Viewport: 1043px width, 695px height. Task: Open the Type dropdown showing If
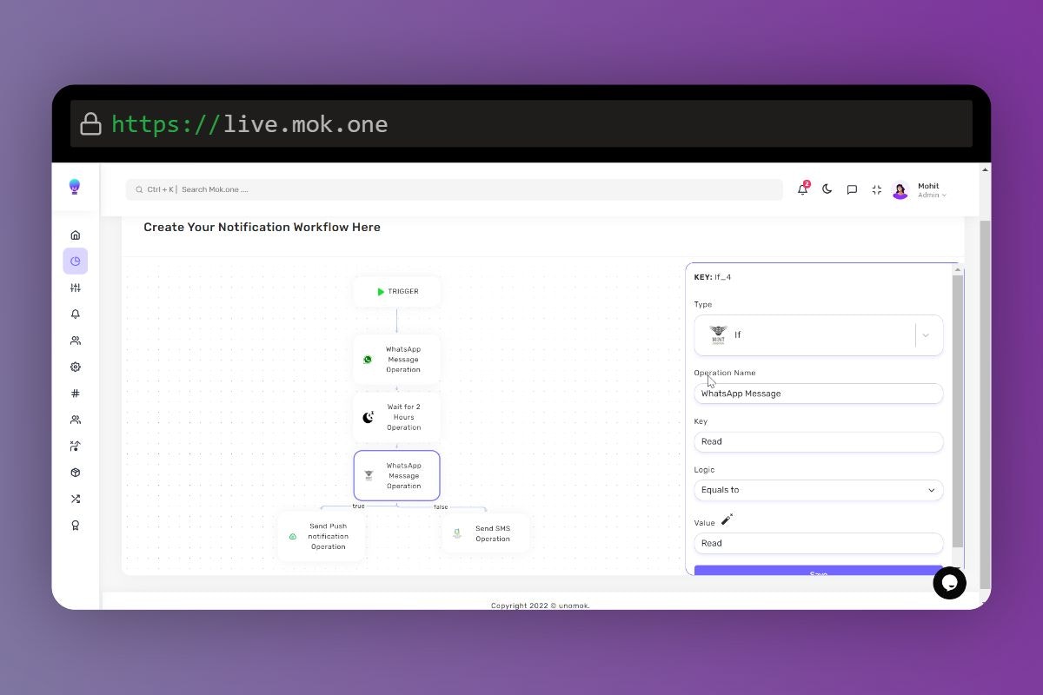(819, 334)
